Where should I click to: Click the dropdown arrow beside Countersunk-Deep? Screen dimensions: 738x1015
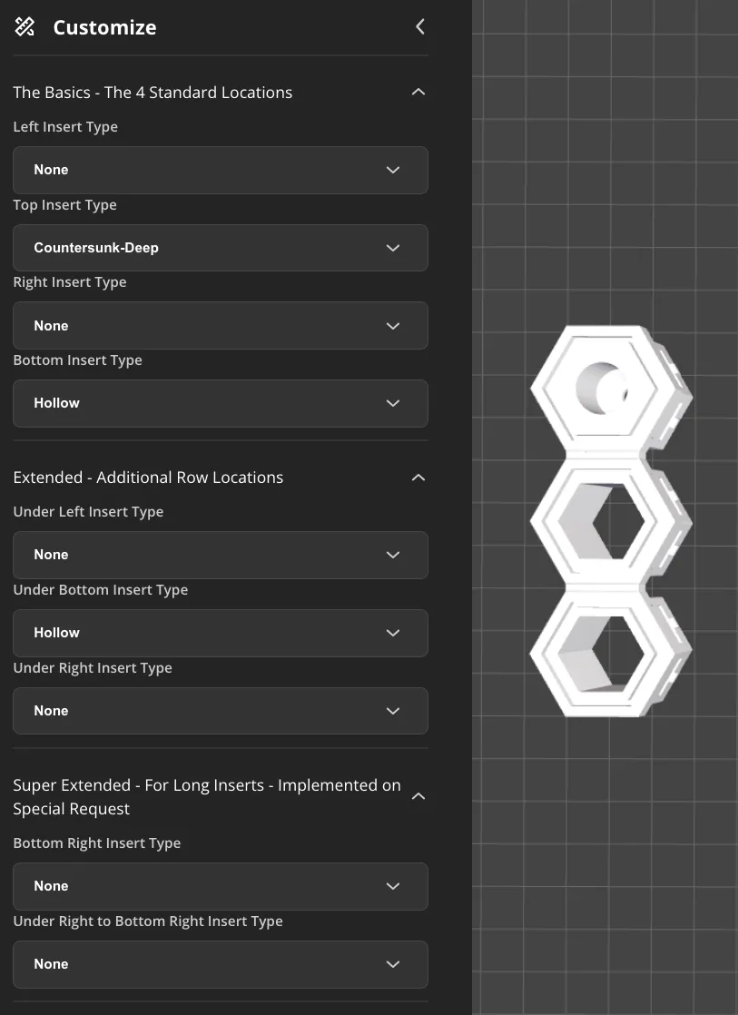pos(393,247)
